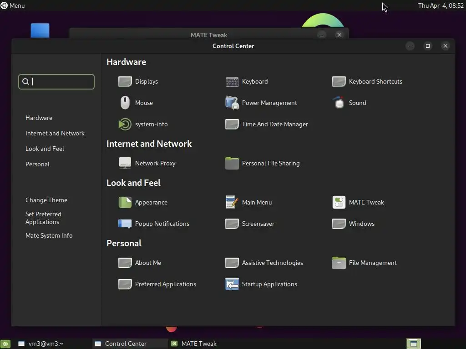Maximize the Control Center window
This screenshot has height=349, width=466.
pos(428,46)
